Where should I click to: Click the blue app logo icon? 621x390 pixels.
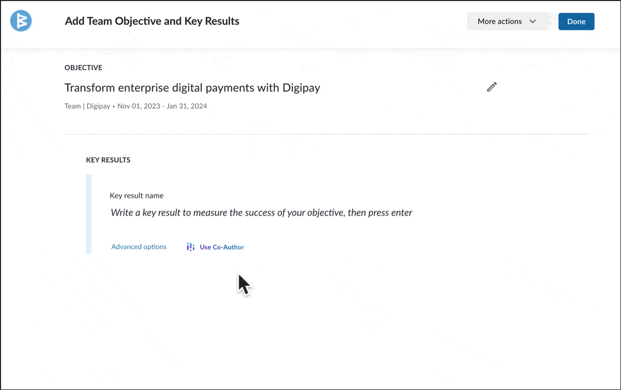(21, 21)
